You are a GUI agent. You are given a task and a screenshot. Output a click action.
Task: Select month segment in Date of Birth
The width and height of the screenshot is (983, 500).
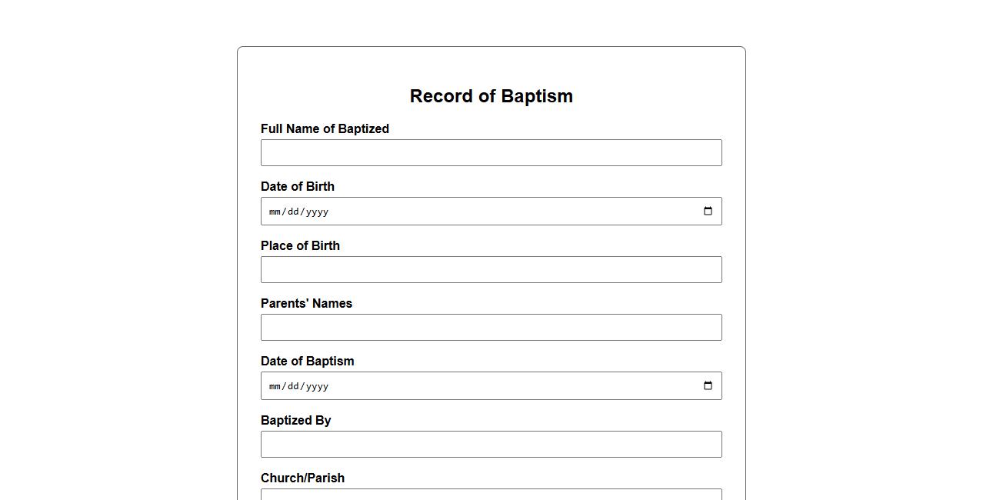275,212
